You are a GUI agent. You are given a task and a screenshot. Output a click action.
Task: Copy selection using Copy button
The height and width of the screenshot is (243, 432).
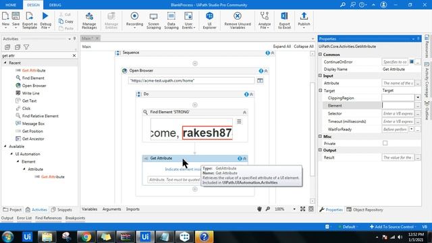click(x=66, y=21)
